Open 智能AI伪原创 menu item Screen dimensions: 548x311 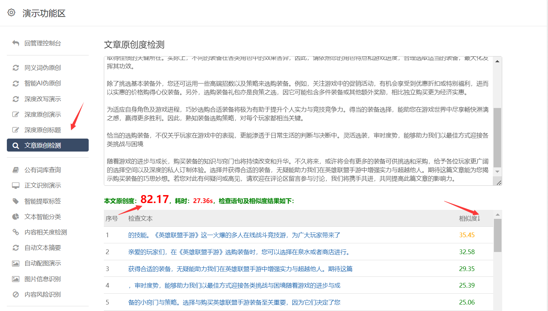coord(43,83)
